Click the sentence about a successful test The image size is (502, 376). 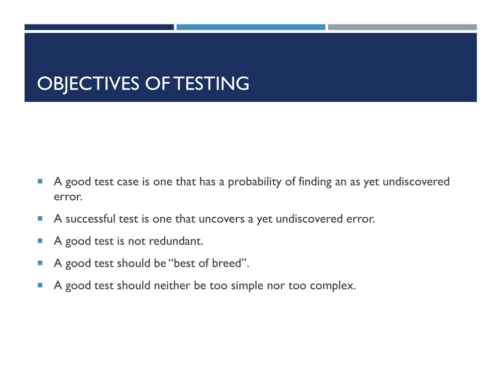click(x=214, y=219)
